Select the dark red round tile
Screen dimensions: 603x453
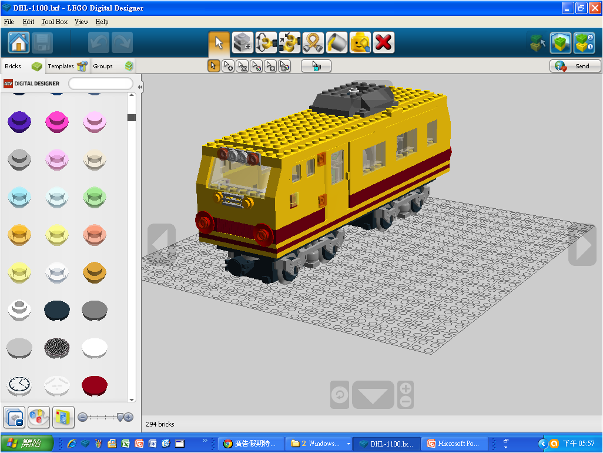(95, 386)
